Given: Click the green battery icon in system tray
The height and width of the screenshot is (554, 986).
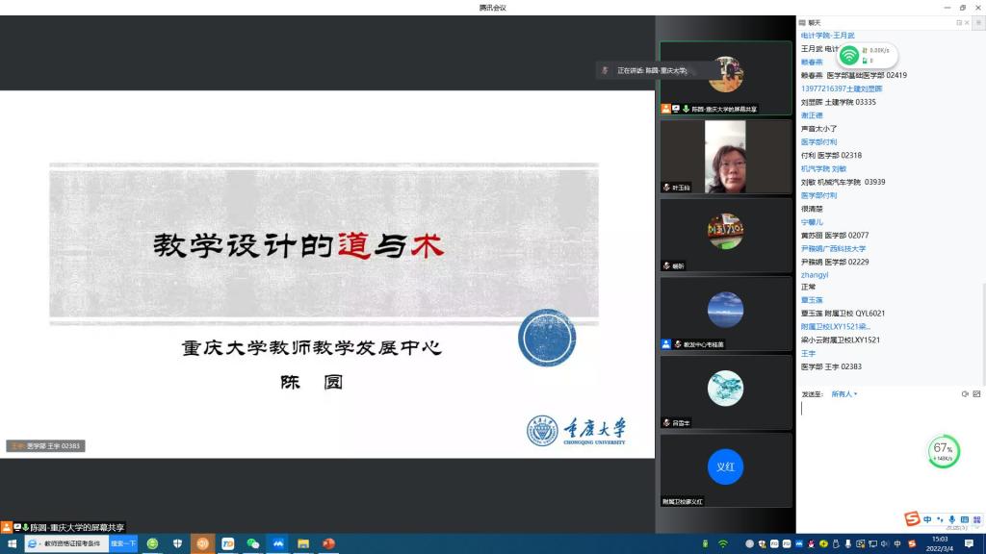Looking at the screenshot, I should click(705, 544).
